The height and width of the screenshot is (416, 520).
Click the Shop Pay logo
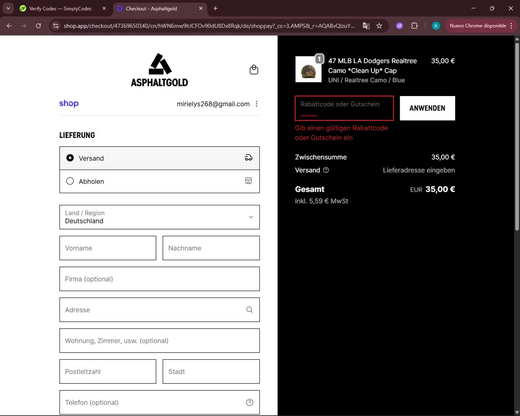click(69, 103)
